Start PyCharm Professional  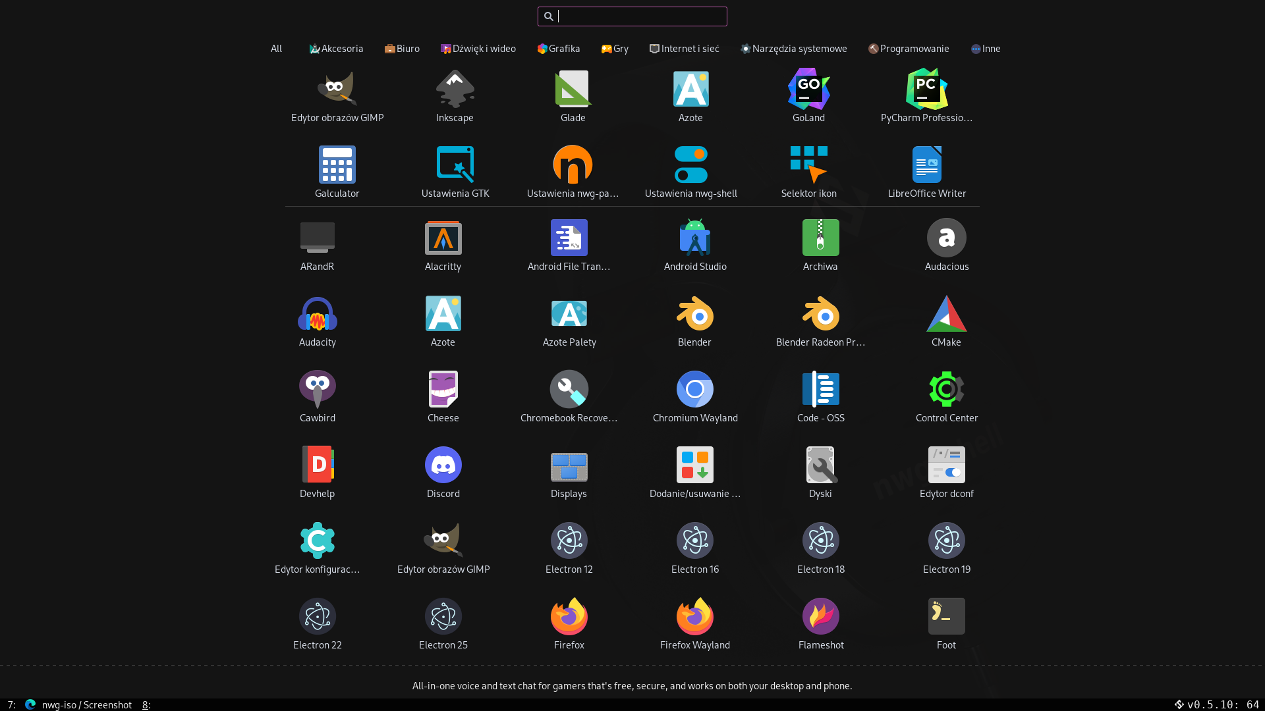tap(926, 90)
